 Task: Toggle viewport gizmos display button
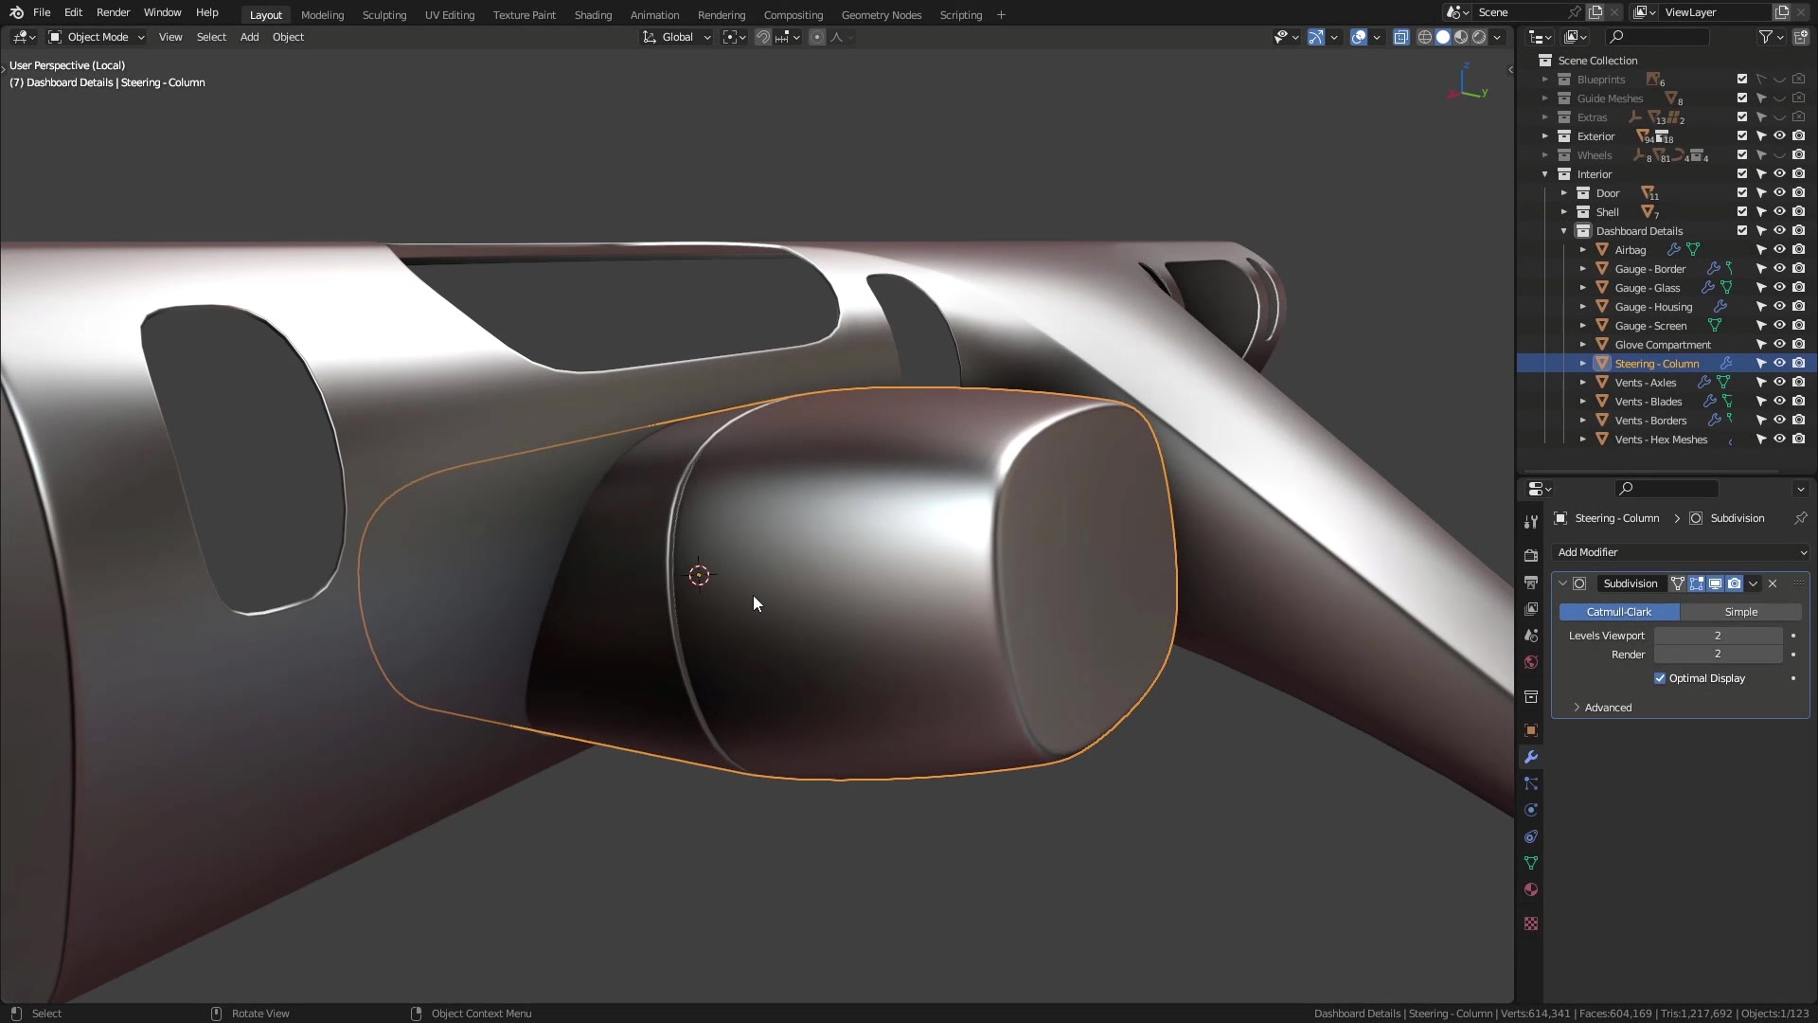coord(1316,37)
